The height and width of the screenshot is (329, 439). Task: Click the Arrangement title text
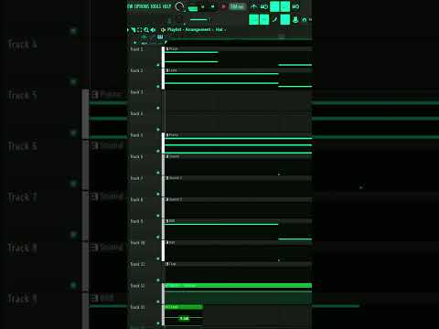pyautogui.click(x=198, y=29)
